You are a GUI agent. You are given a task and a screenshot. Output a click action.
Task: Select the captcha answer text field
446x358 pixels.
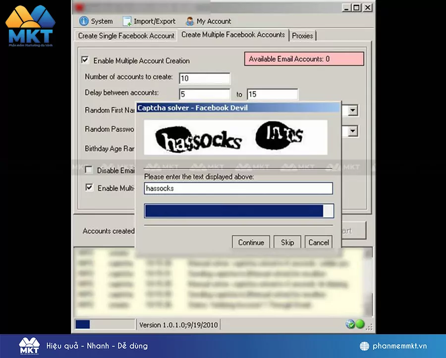click(x=238, y=188)
